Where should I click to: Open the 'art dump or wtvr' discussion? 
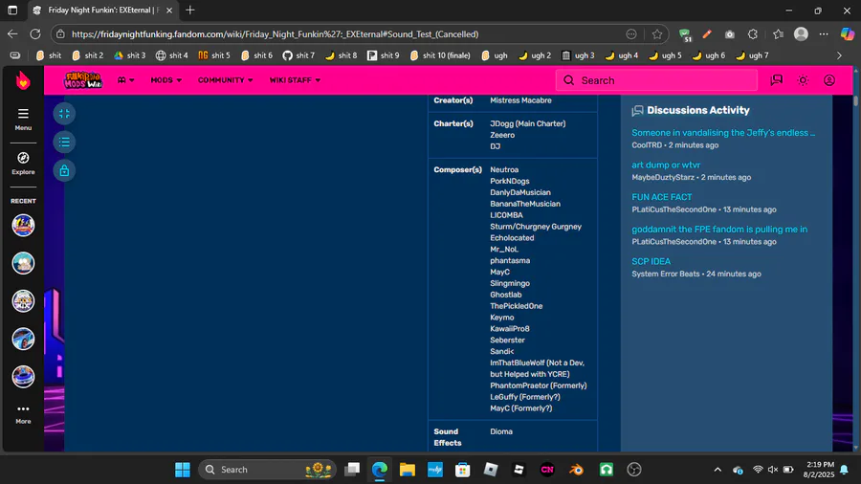[666, 165]
